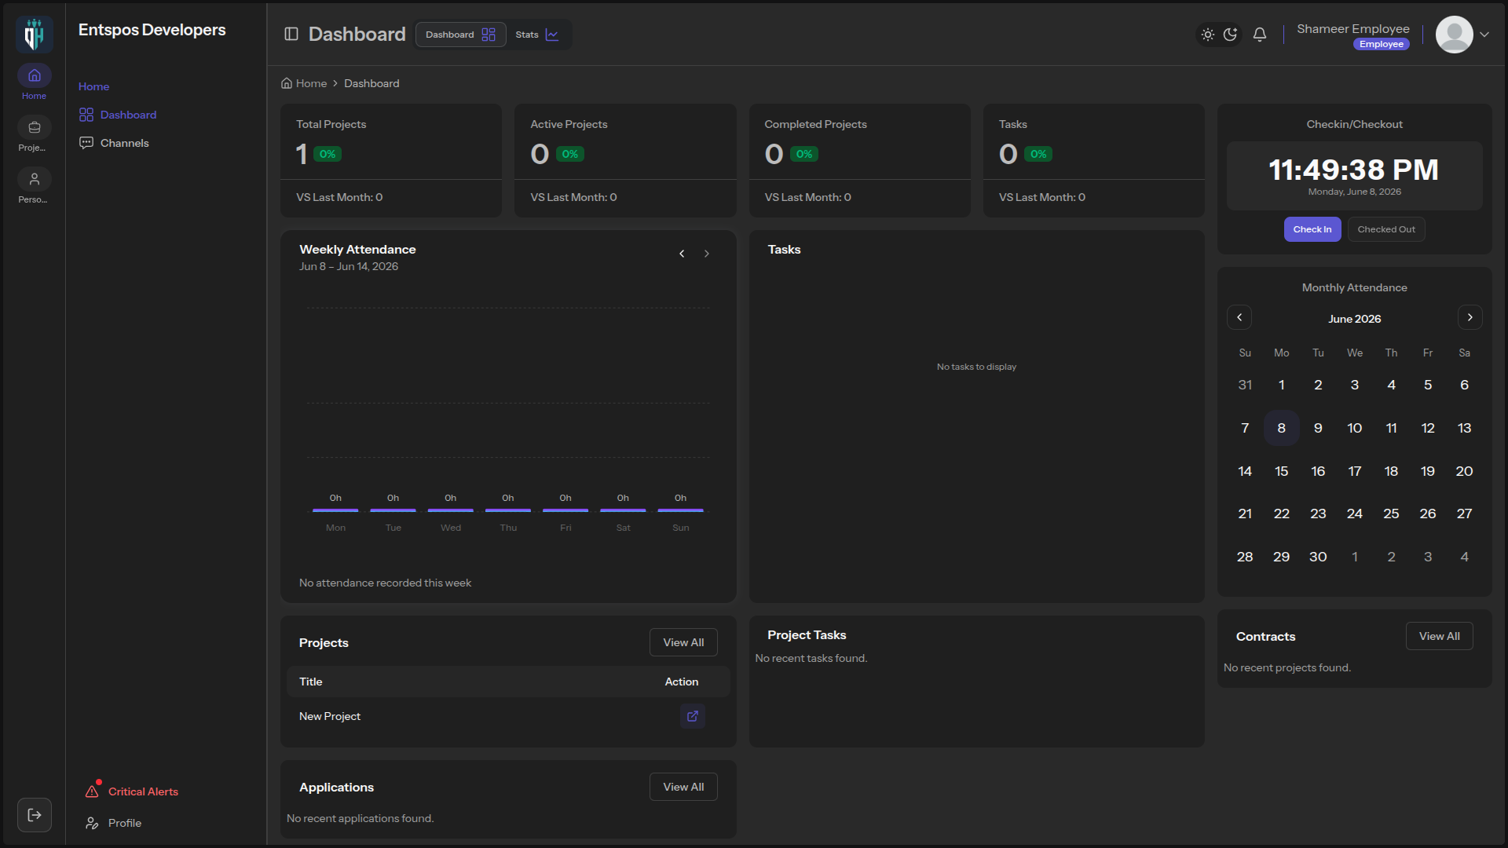
Task: Click June 2026 month label
Action: [1354, 319]
